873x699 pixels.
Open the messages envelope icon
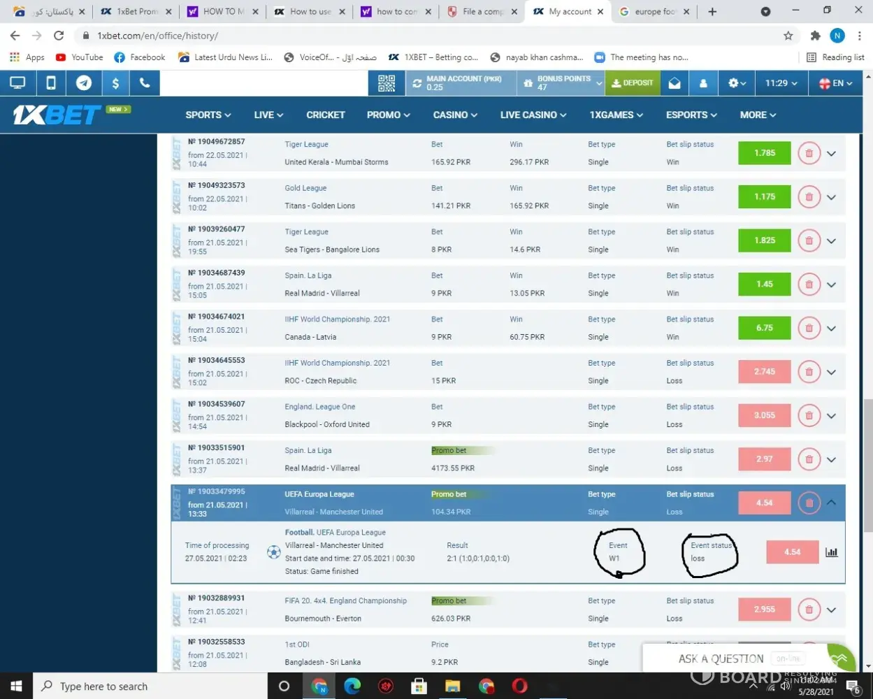coord(674,83)
